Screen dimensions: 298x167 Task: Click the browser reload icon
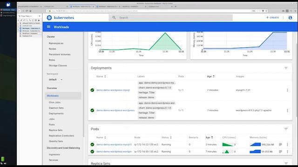click(27, 11)
